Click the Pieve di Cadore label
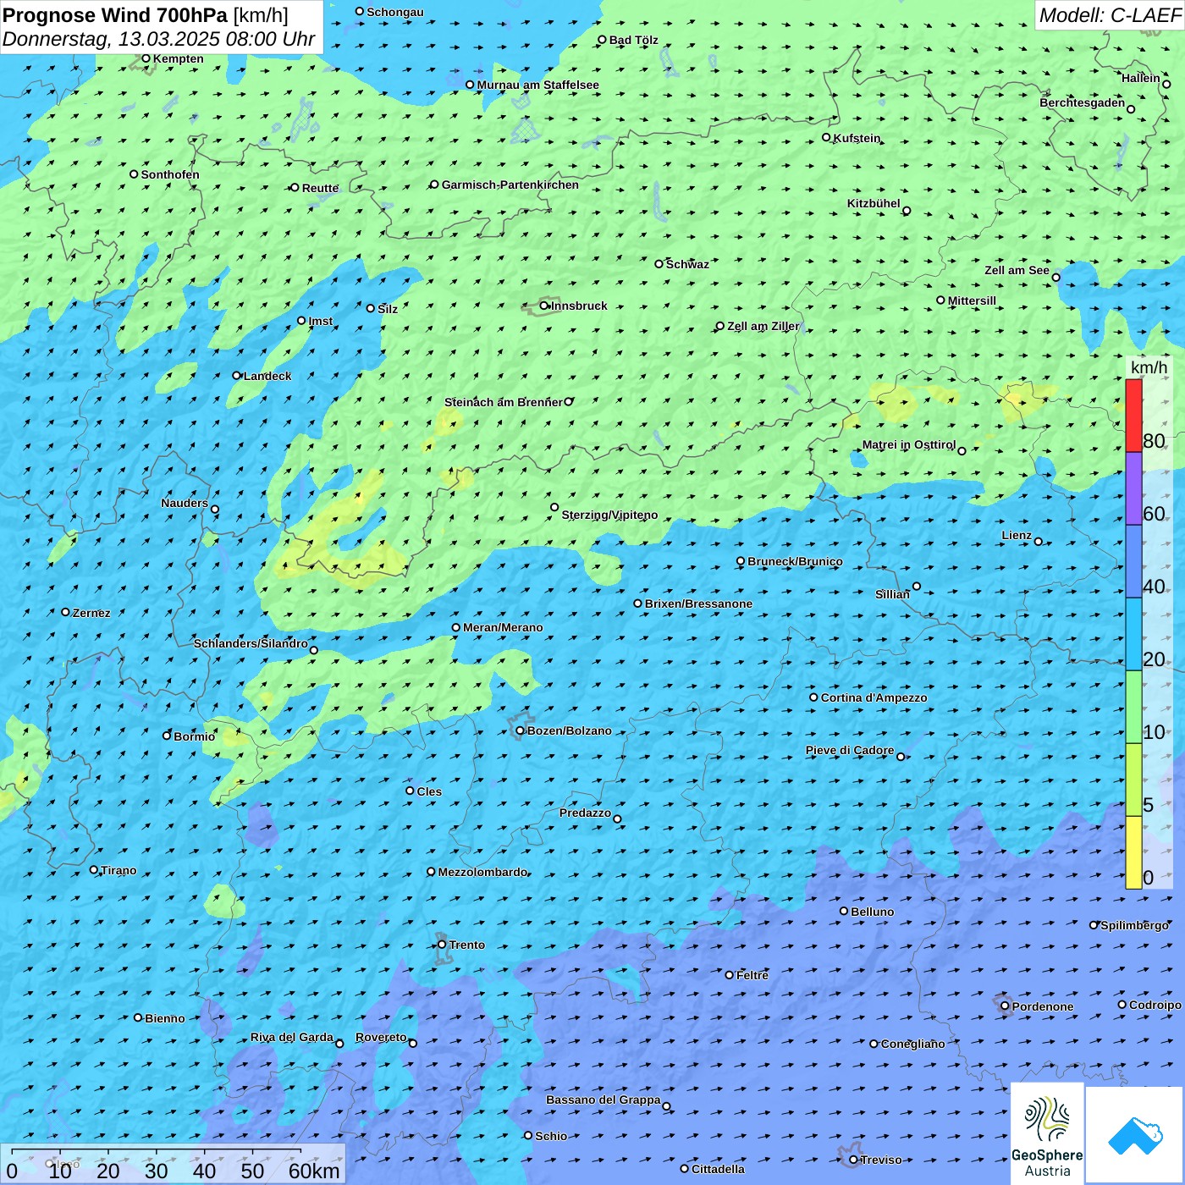1185x1185 pixels. (x=850, y=750)
